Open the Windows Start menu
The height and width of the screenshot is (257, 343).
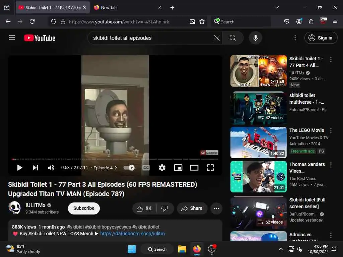(132, 249)
